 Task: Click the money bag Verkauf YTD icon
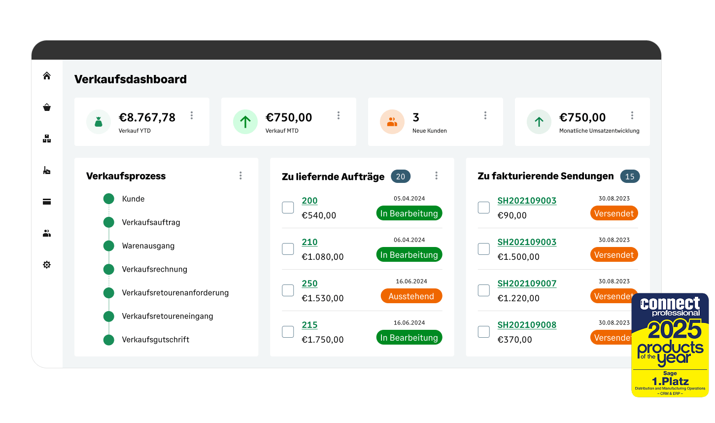click(99, 122)
